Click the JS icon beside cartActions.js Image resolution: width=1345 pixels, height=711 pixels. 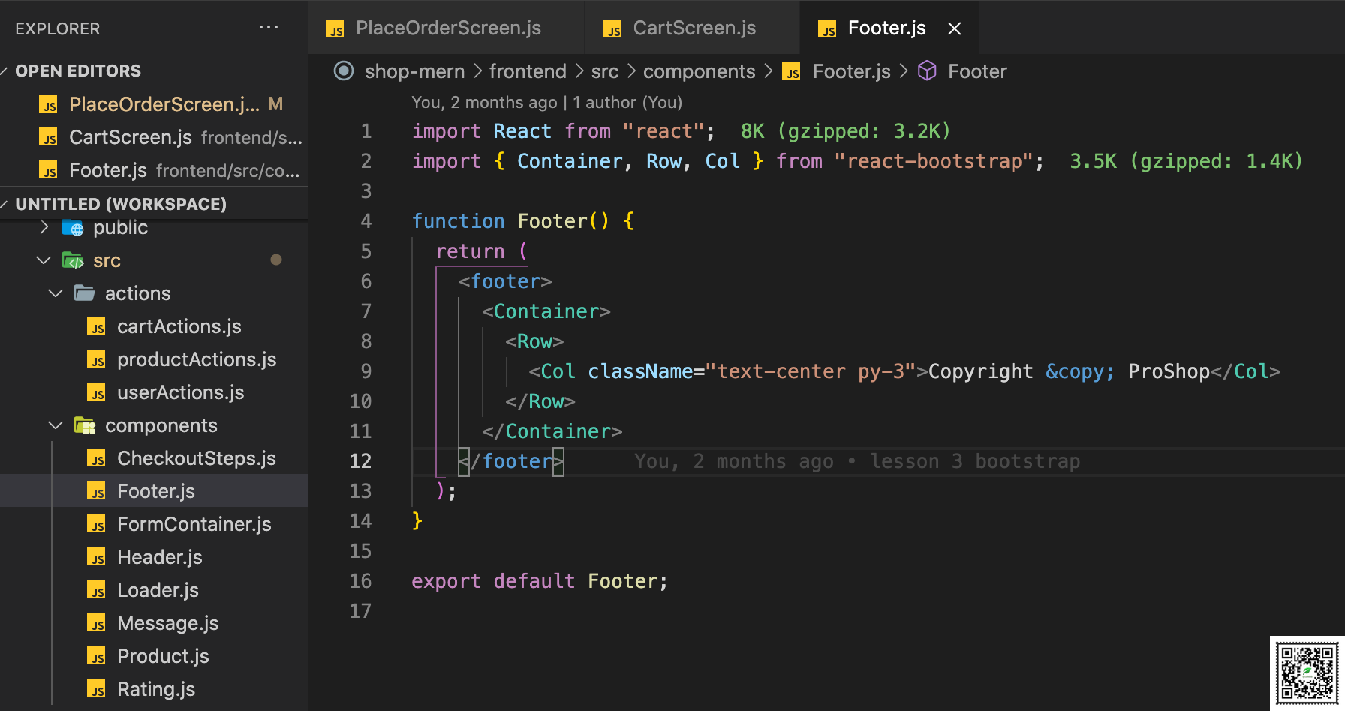click(96, 326)
